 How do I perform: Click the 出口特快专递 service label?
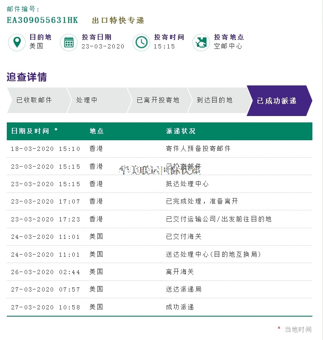click(x=118, y=20)
